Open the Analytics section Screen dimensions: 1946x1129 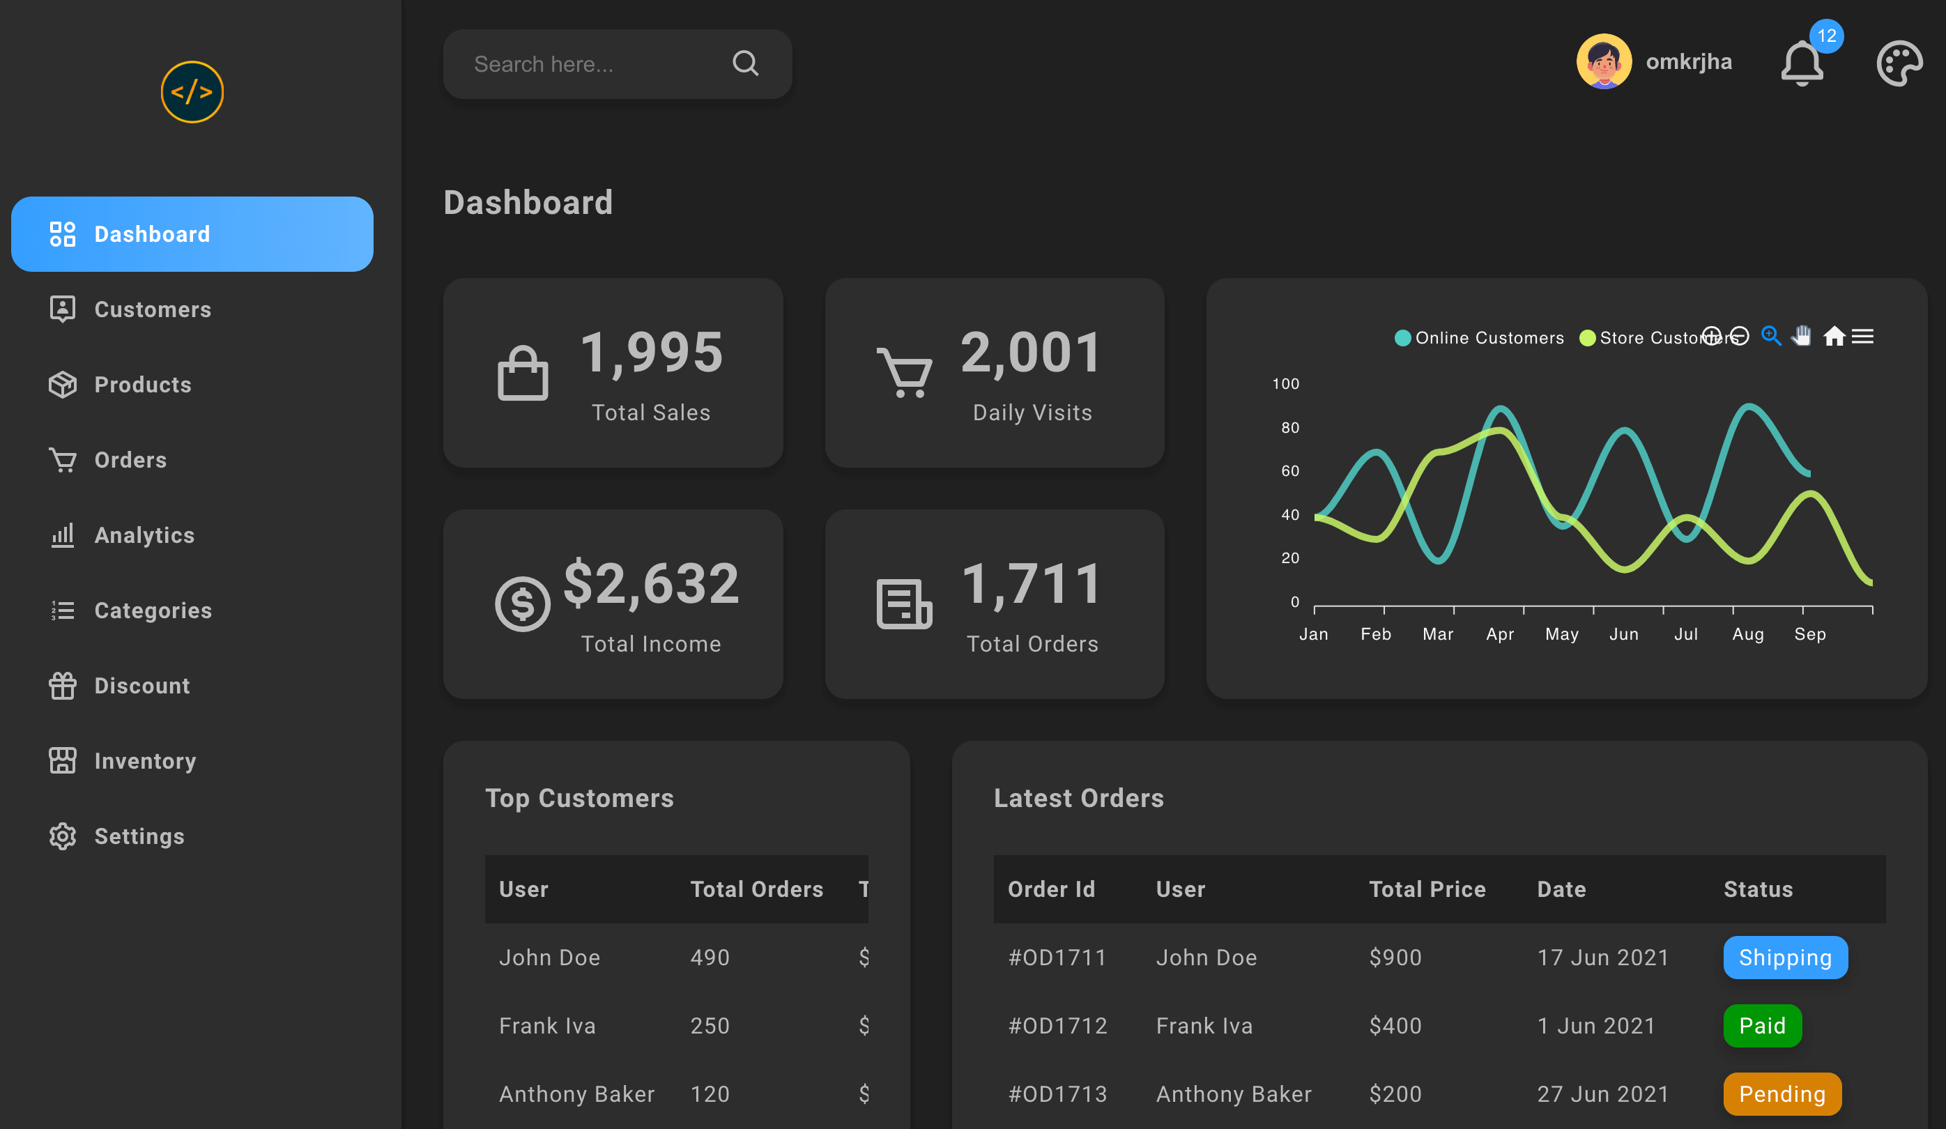tap(192, 535)
